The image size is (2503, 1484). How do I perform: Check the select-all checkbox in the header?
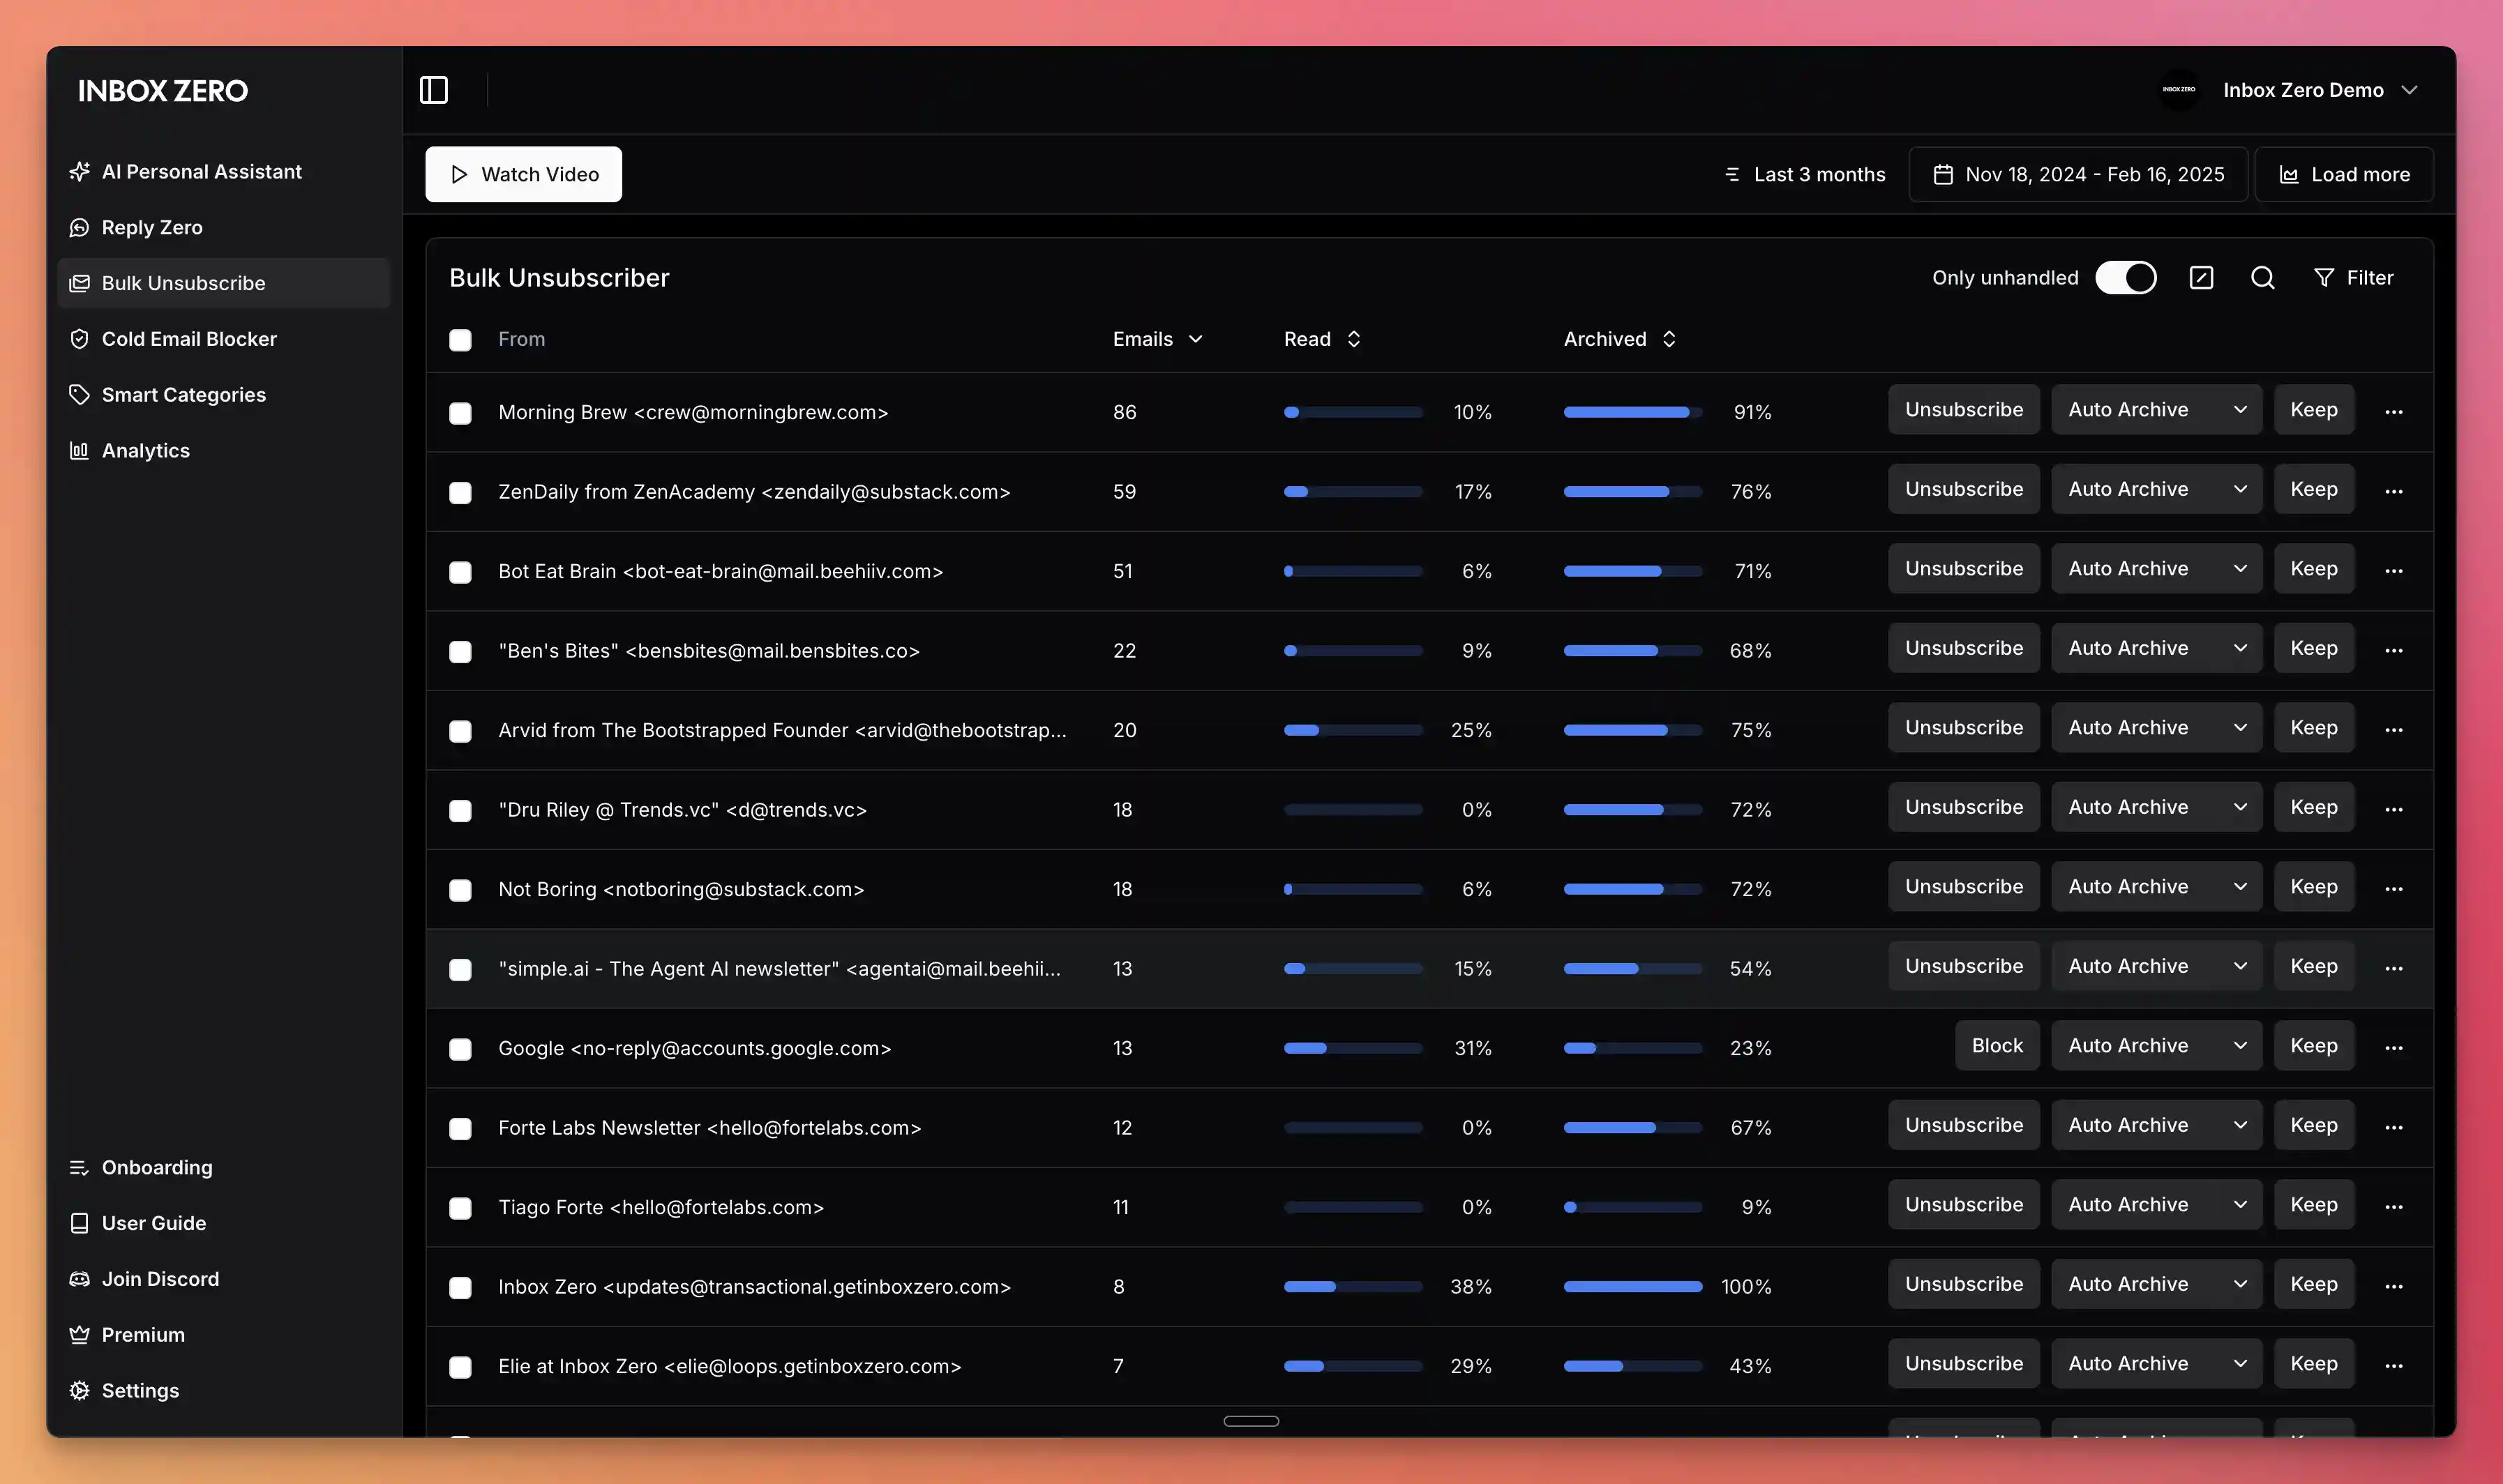coord(460,340)
